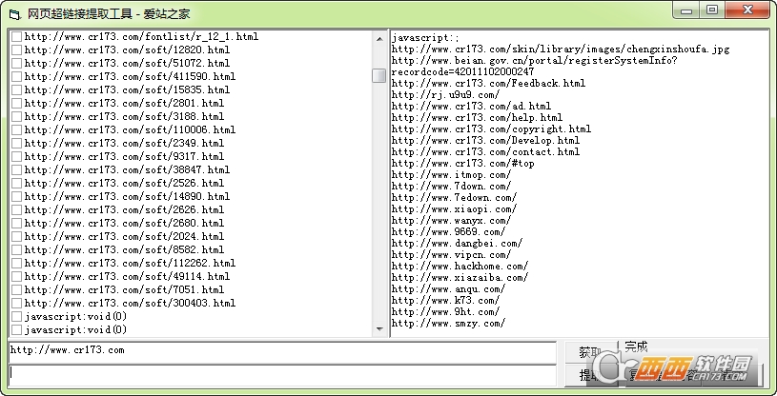Screen dimensions: 777x396
Task: Check the first javascript:void(0) entry
Action: 16,316
